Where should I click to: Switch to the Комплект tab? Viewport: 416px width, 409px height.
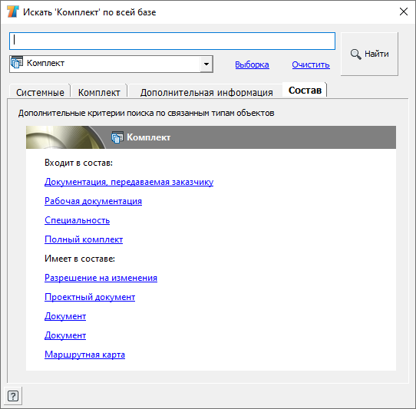click(99, 93)
